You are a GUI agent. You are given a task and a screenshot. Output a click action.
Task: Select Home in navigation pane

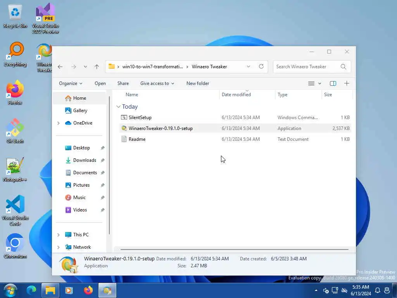coord(79,98)
